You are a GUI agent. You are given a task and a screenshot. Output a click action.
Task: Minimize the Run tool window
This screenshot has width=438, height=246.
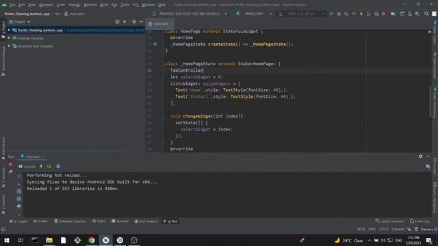[428, 156]
